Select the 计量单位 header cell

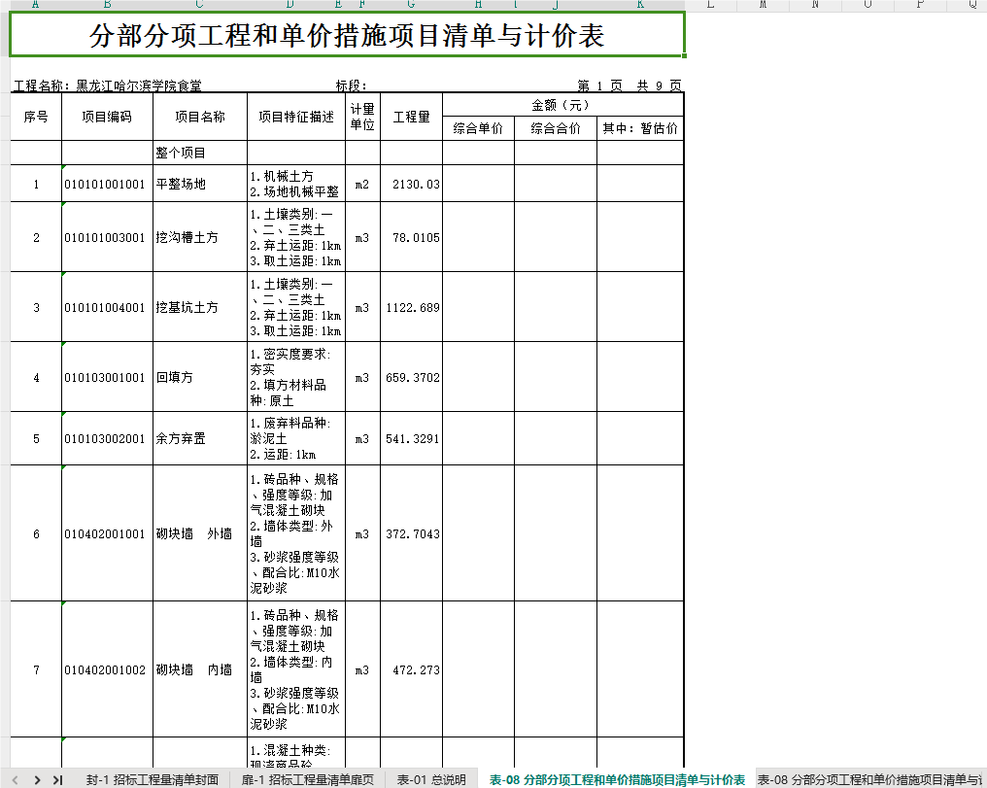point(362,117)
